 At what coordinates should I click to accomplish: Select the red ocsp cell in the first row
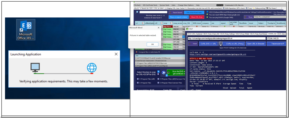pos(168,27)
